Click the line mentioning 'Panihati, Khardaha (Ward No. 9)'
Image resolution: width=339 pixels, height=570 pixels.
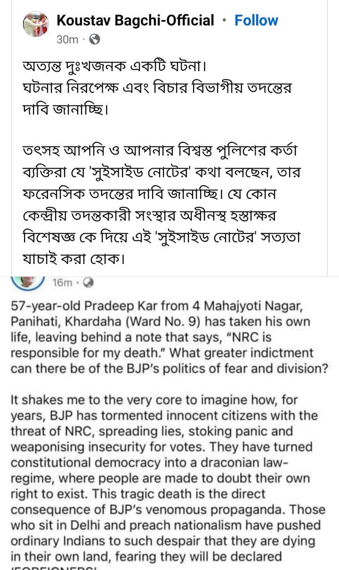(x=160, y=322)
